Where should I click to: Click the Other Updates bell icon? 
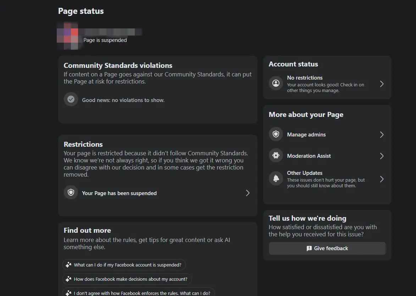276,178
